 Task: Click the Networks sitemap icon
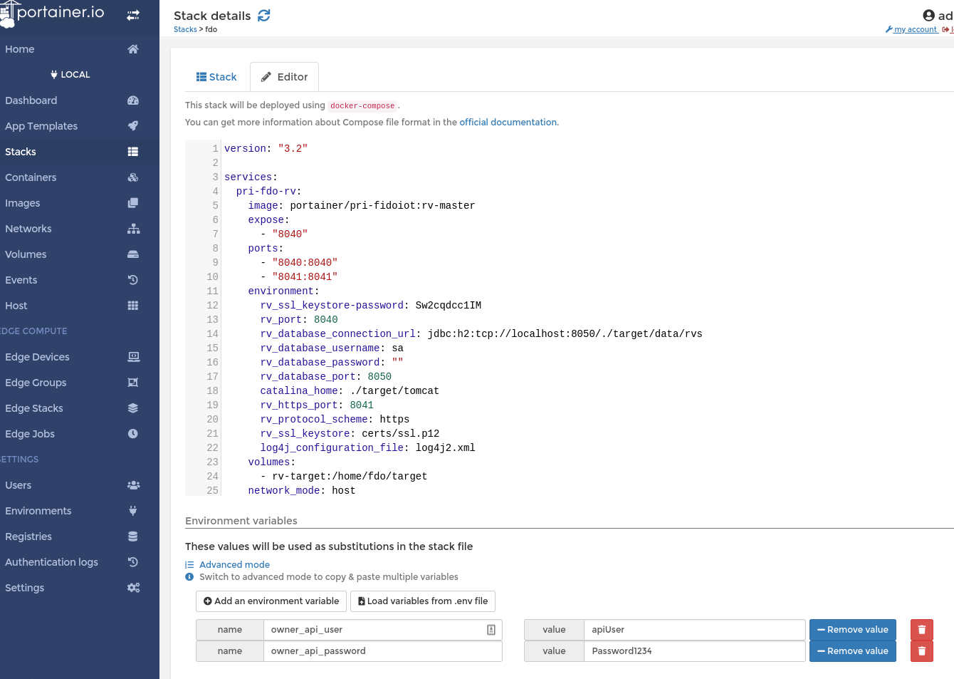[x=133, y=229]
